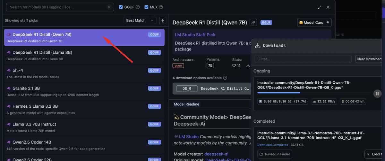The image size is (385, 161).
Task: Reverse sort order with the down-arrow button
Action: point(163,20)
